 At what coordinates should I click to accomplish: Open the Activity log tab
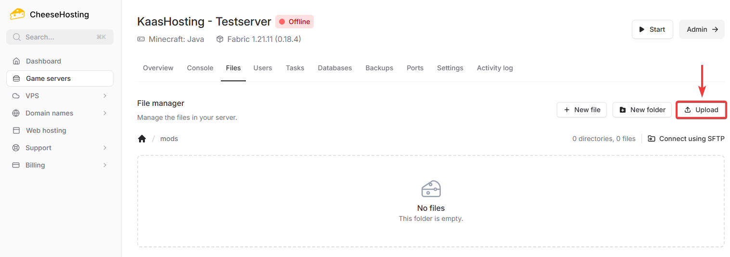[495, 68]
